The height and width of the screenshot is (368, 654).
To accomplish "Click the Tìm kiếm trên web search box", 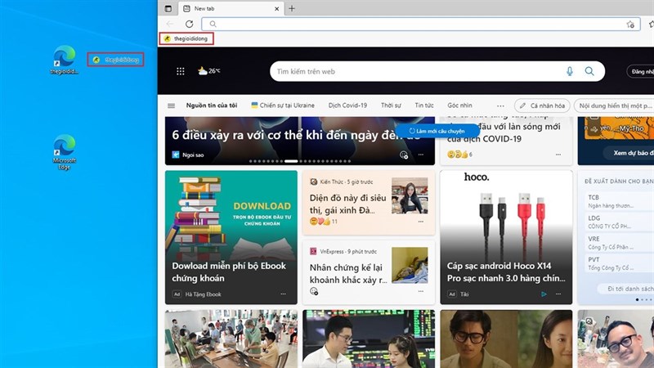I will 437,71.
